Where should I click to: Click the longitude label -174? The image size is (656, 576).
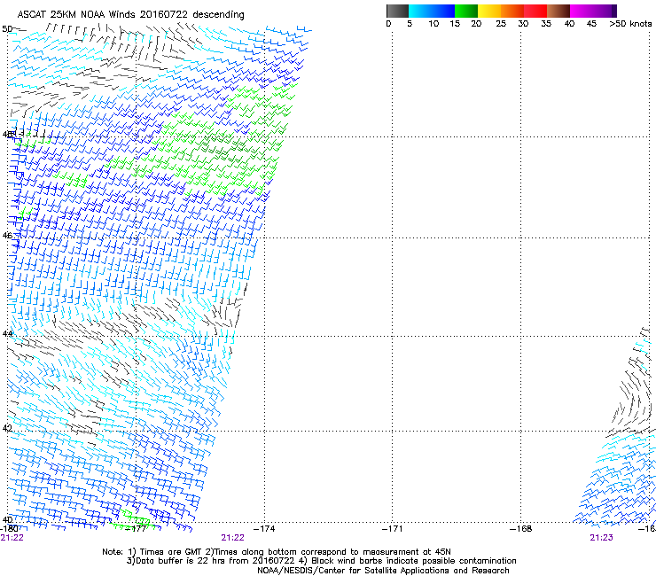pyautogui.click(x=264, y=529)
